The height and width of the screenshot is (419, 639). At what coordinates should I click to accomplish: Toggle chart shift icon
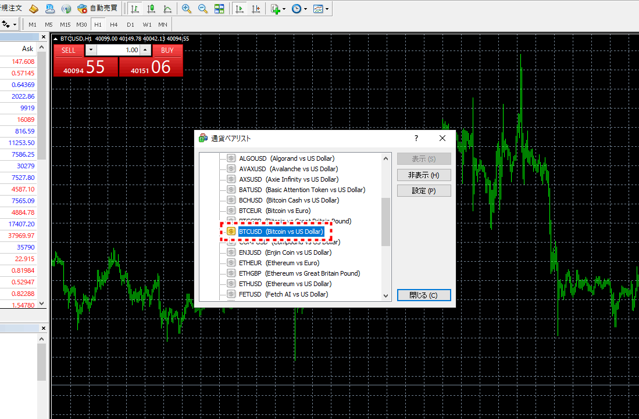coord(256,9)
